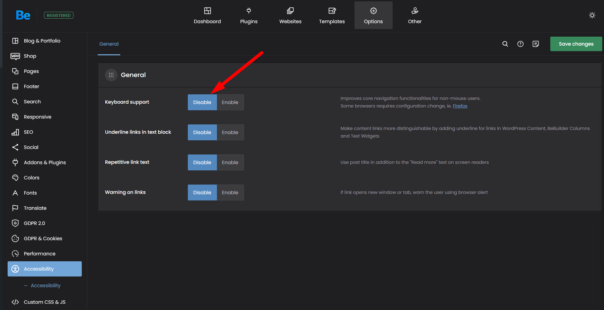Click the Addons & Plugins plug icon
The image size is (604, 310).
pos(15,162)
